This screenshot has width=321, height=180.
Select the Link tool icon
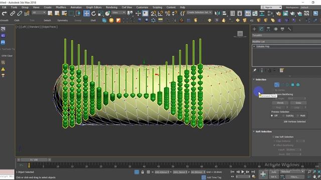pos(13,13)
